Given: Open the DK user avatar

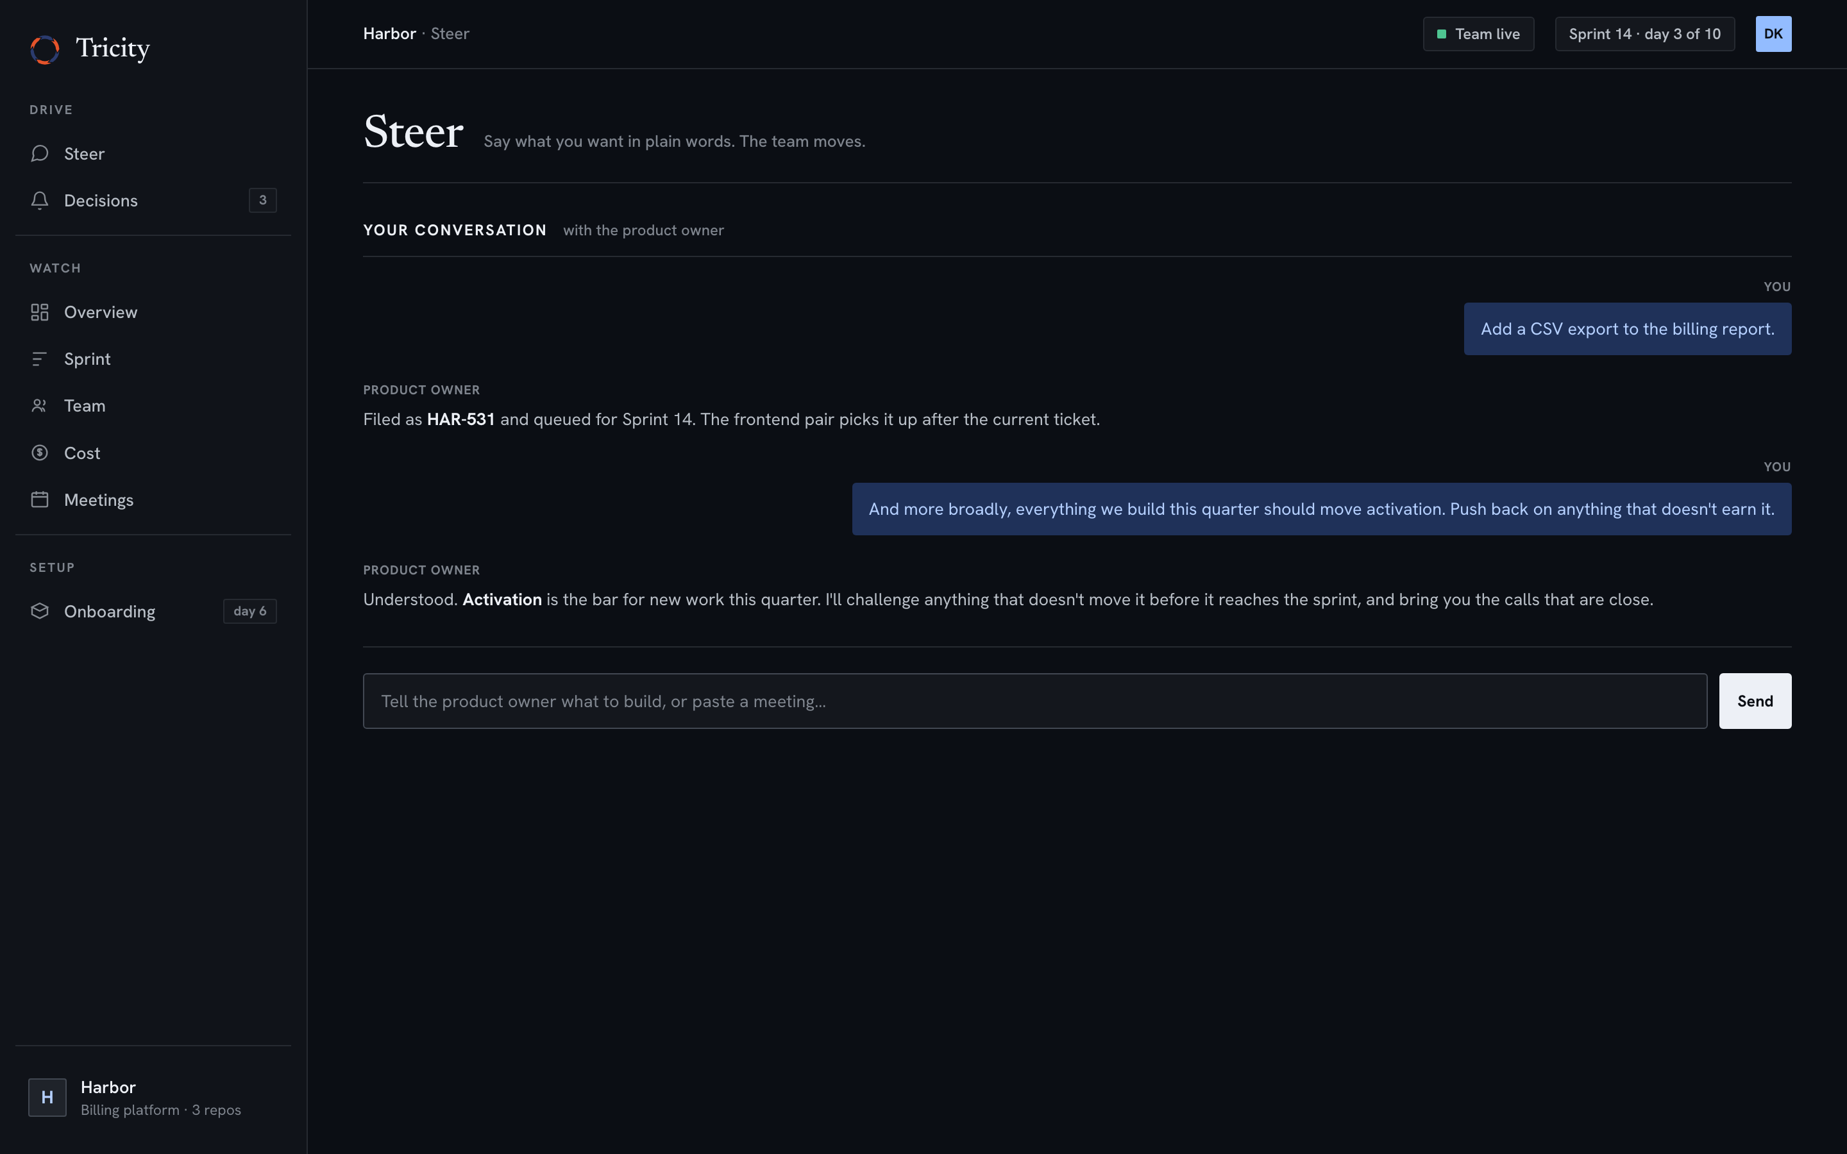Looking at the screenshot, I should [x=1773, y=35].
